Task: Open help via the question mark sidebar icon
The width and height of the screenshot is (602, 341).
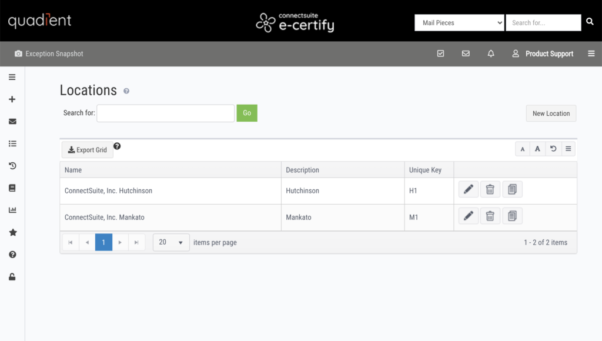Action: pos(12,255)
